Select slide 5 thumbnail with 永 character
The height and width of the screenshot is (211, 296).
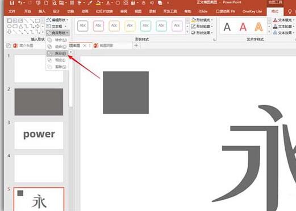pos(39,199)
